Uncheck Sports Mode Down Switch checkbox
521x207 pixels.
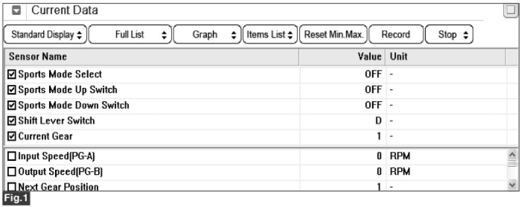coord(12,105)
